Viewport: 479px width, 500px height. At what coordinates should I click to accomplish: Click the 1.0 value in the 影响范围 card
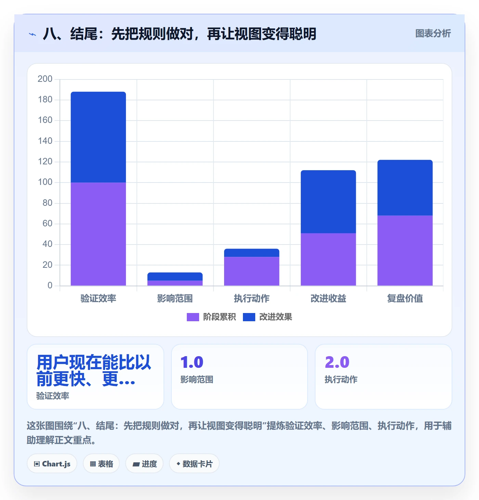(192, 362)
